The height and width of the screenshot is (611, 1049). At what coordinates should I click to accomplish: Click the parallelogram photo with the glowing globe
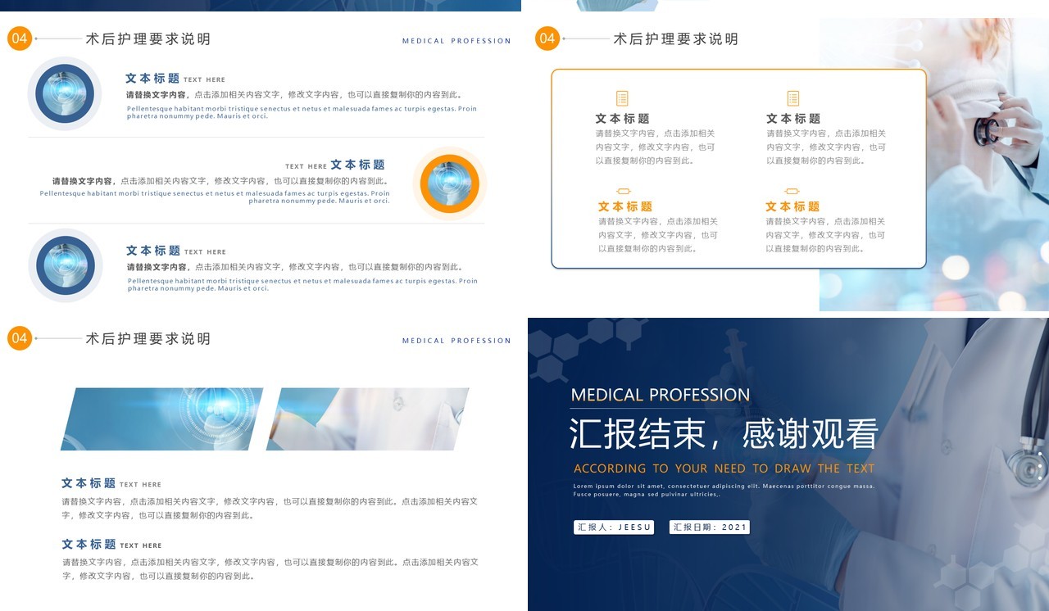point(162,419)
